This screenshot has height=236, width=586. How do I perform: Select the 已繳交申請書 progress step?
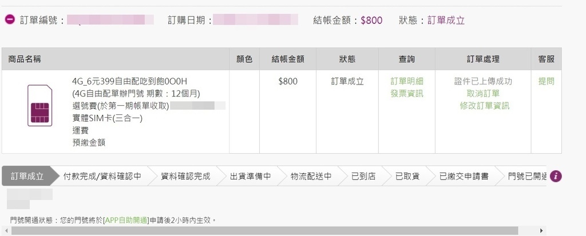pos(464,176)
